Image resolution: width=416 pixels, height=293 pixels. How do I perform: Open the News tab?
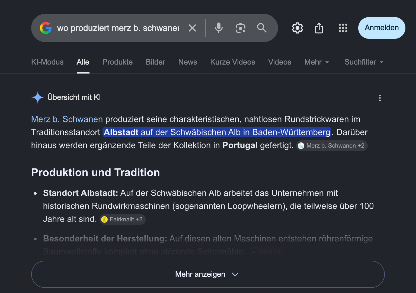click(188, 62)
